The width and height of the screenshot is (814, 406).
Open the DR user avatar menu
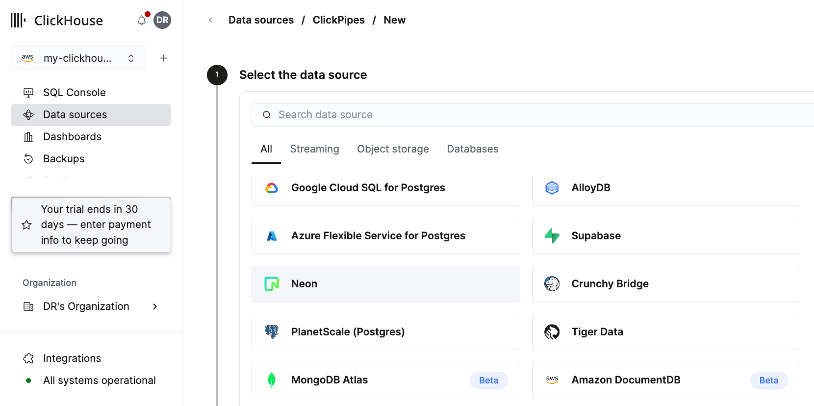coord(162,20)
